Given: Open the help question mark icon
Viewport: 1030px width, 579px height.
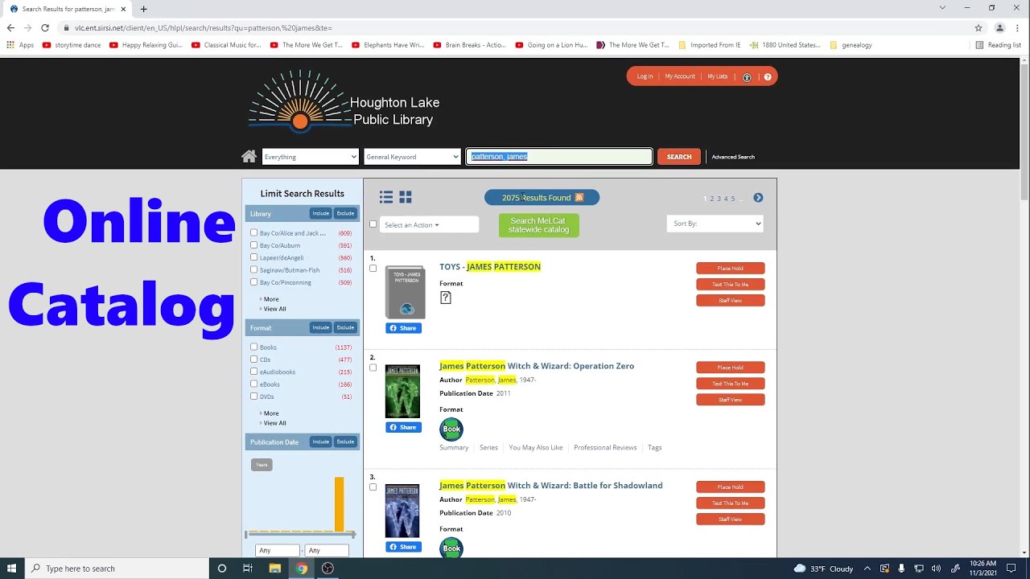Looking at the screenshot, I should pos(768,77).
